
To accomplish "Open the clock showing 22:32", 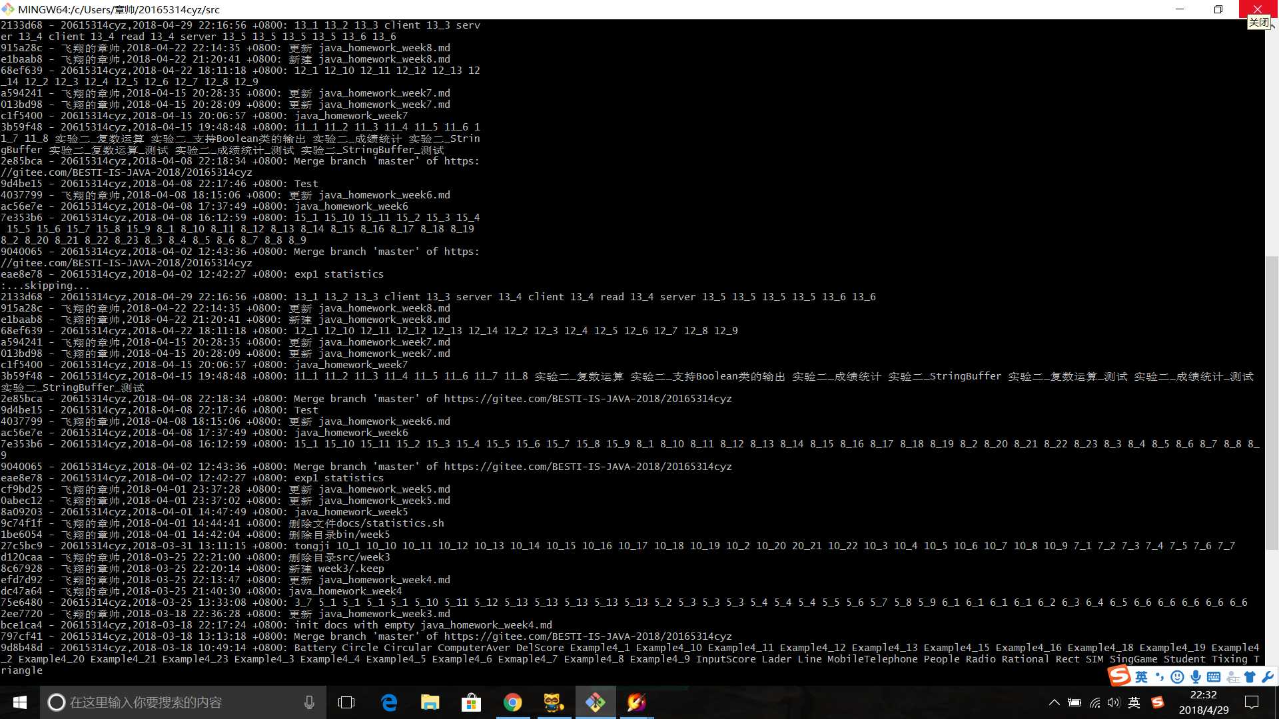I will pyautogui.click(x=1203, y=702).
